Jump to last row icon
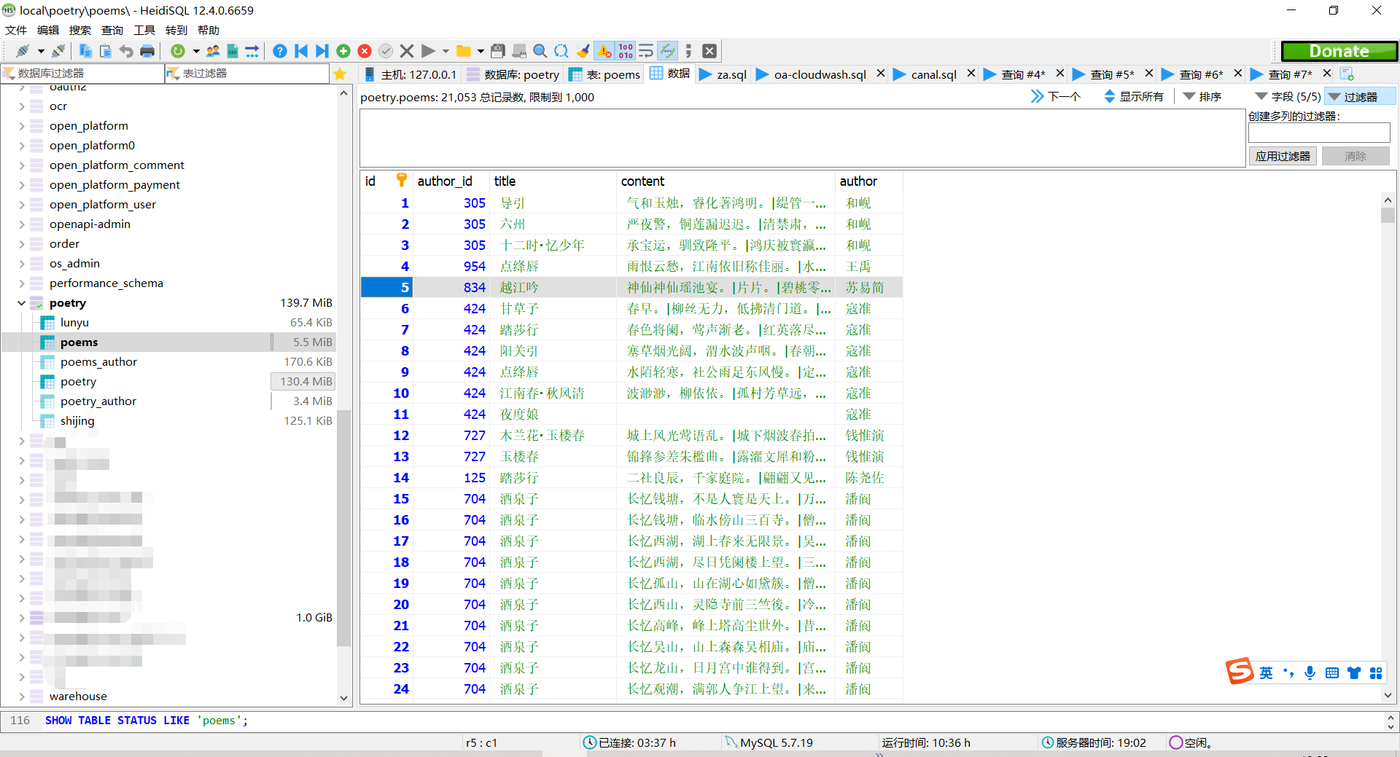Image resolution: width=1400 pixels, height=757 pixels. pyautogui.click(x=322, y=51)
